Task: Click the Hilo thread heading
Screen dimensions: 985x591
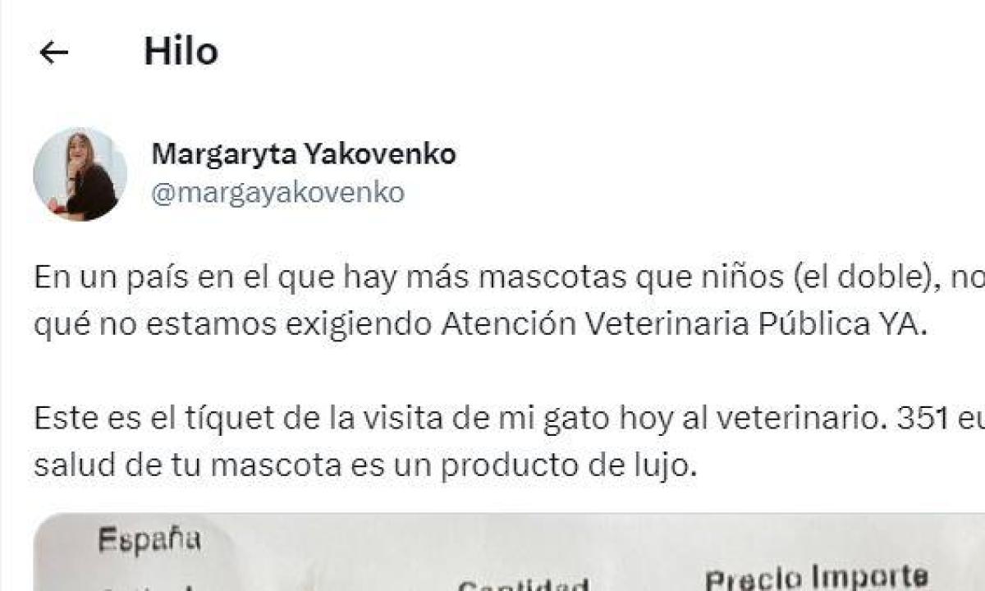Action: point(181,52)
